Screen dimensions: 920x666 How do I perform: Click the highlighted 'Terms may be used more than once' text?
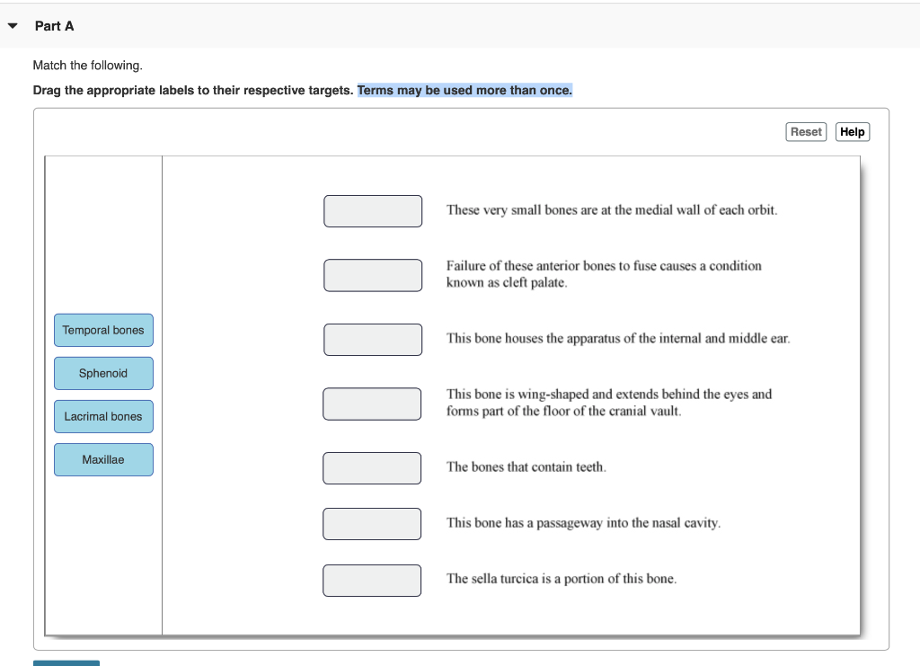point(464,90)
